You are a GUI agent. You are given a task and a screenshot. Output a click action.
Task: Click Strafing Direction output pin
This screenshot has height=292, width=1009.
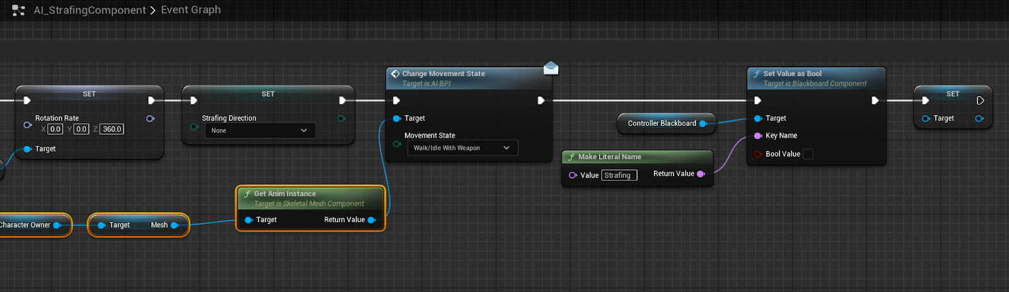pyautogui.click(x=341, y=118)
